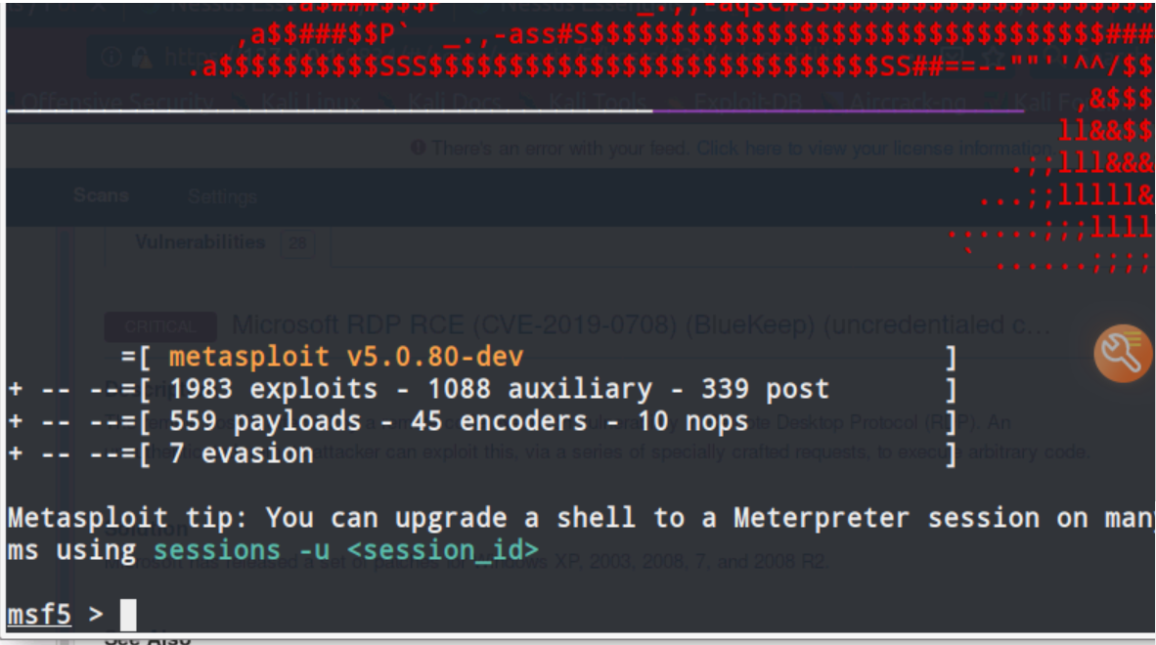The width and height of the screenshot is (1156, 645).
Task: Select the Vulnerabilities tab showing 28
Action: point(225,242)
